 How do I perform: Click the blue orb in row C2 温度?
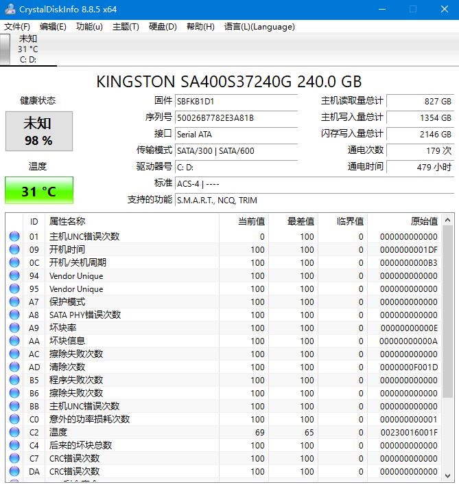14,432
